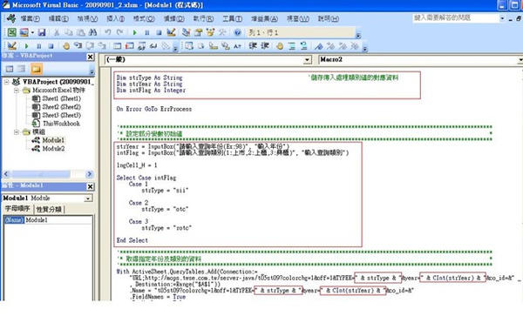Click the Undo arrow icon
This screenshot has height=316, width=523.
coord(108,32)
